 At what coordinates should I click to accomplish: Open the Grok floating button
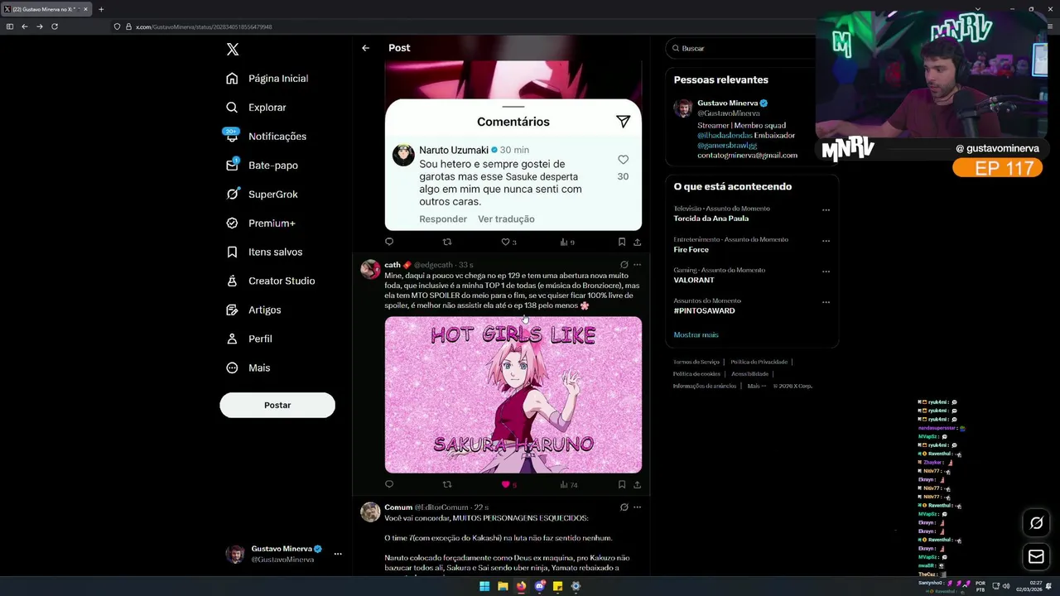[x=1036, y=523]
